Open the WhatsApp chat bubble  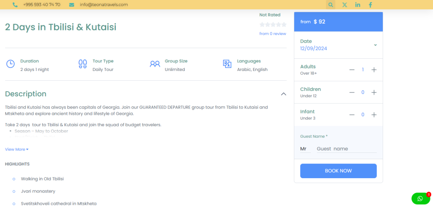pos(420,198)
